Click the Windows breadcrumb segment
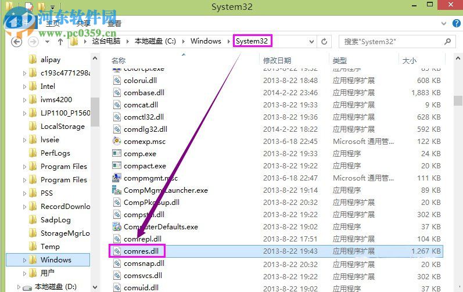Viewport: 463px width, 292px height. coord(206,41)
